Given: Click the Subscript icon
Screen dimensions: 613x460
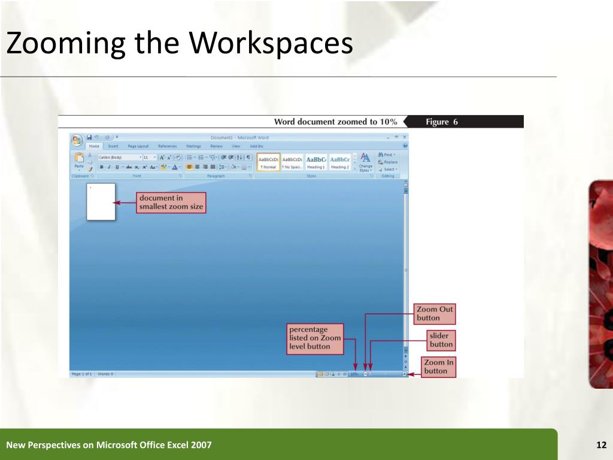Looking at the screenshot, I should point(137,167).
